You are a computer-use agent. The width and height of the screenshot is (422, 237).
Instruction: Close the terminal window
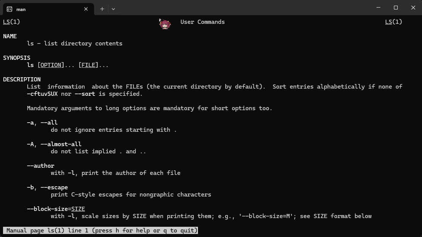tap(413, 8)
